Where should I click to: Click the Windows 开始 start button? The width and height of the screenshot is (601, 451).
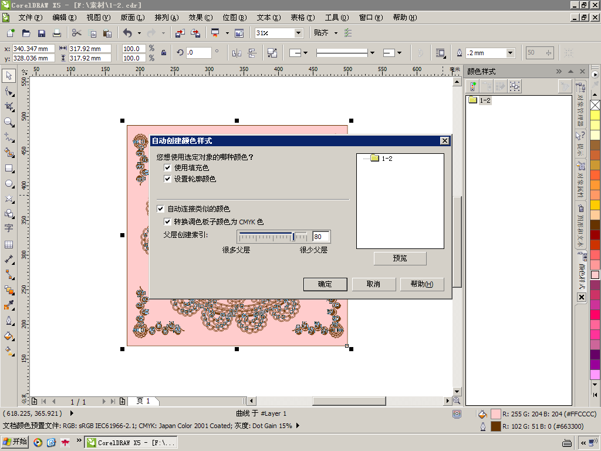(15, 442)
